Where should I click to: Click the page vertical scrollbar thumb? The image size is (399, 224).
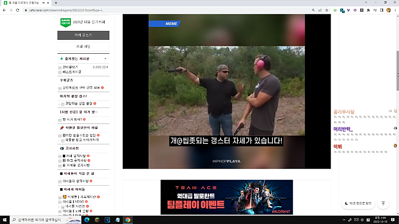(398, 70)
